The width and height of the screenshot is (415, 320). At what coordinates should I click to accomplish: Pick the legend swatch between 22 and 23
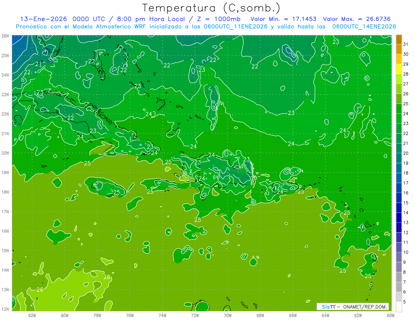(x=399, y=128)
